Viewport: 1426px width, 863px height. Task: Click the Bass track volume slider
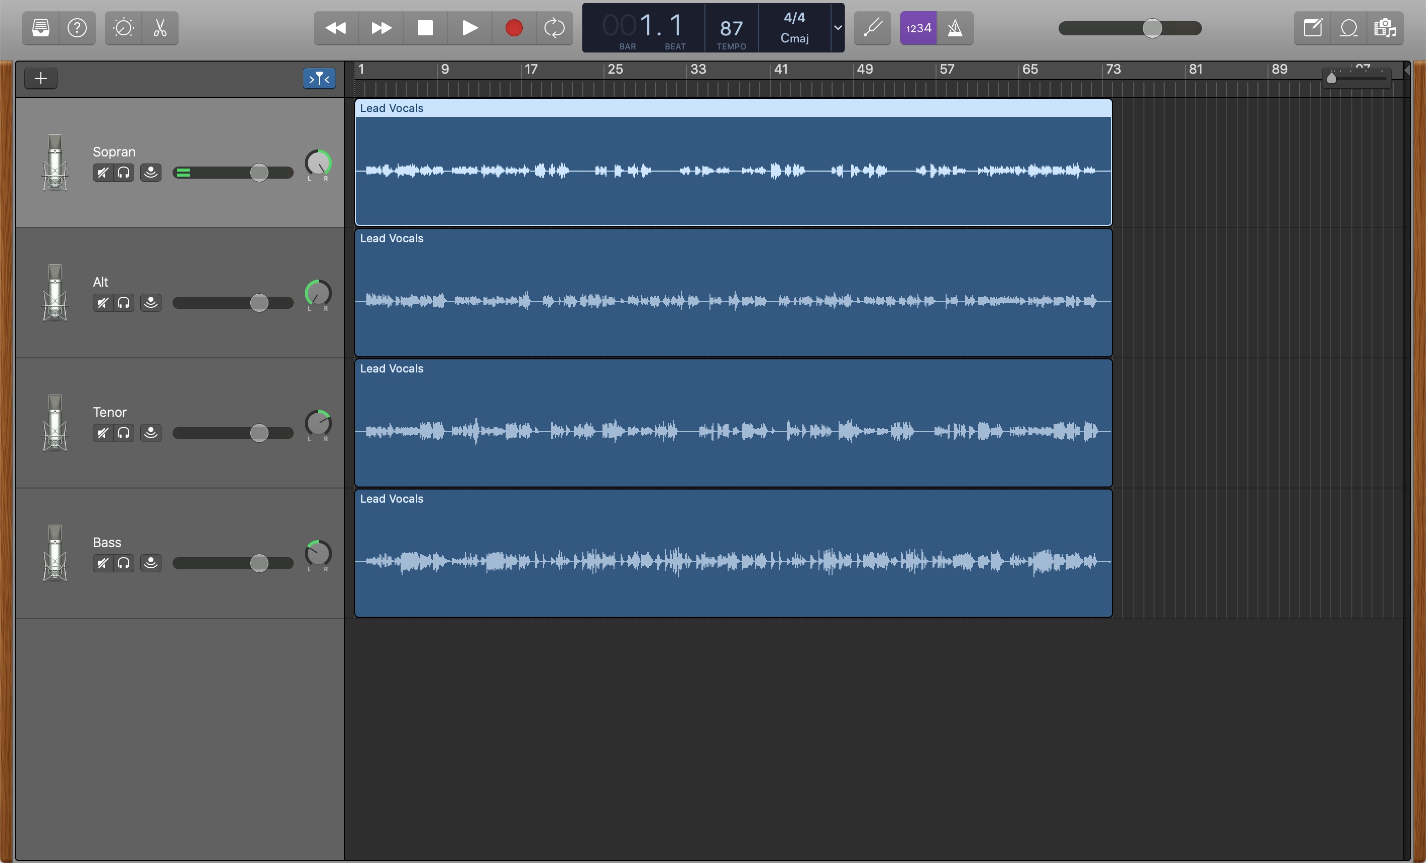(259, 563)
